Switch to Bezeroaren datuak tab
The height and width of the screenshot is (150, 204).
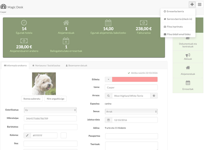pos(77,65)
